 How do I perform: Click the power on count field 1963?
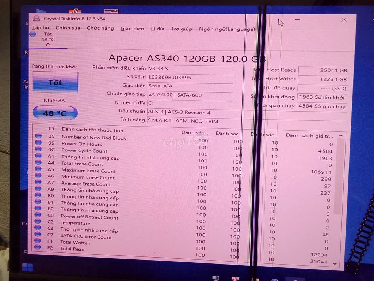[322, 97]
